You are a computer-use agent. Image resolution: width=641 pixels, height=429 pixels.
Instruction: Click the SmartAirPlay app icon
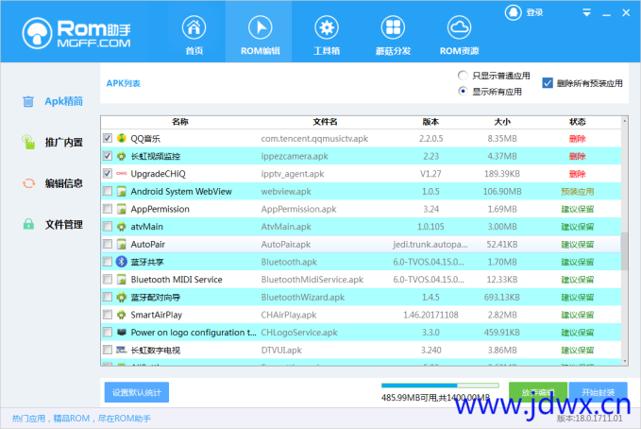coord(122,315)
